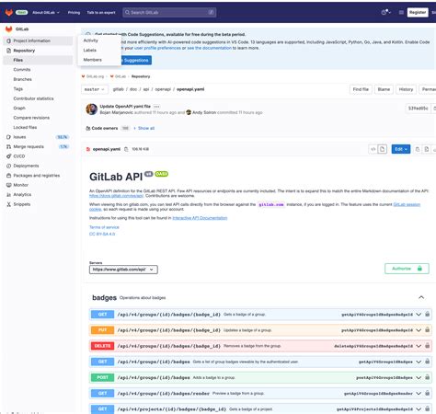436x414 pixels.
Task: Click the green Authorize button
Action: [407, 269]
